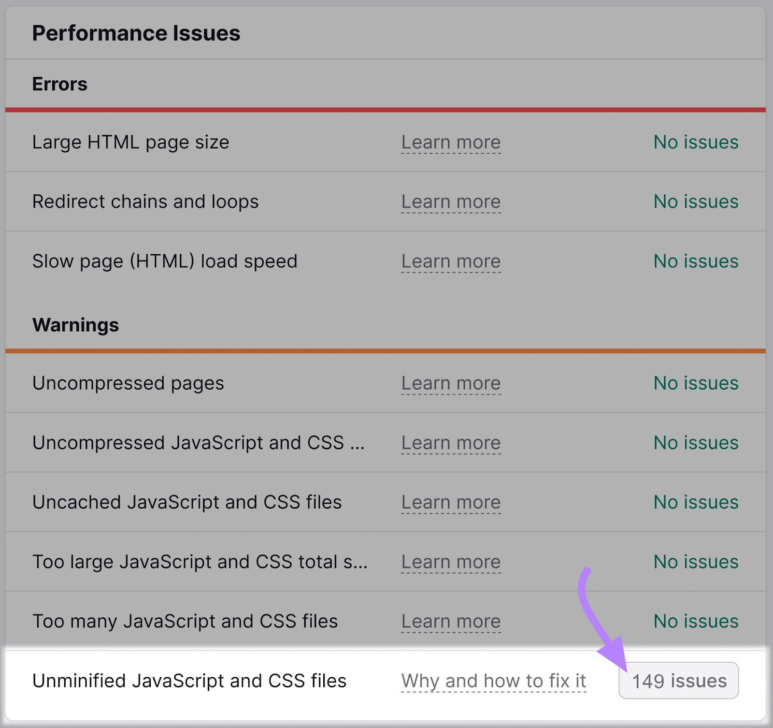This screenshot has height=728, width=773.
Task: Click Learn more for Slow page load speed
Action: [x=451, y=261]
